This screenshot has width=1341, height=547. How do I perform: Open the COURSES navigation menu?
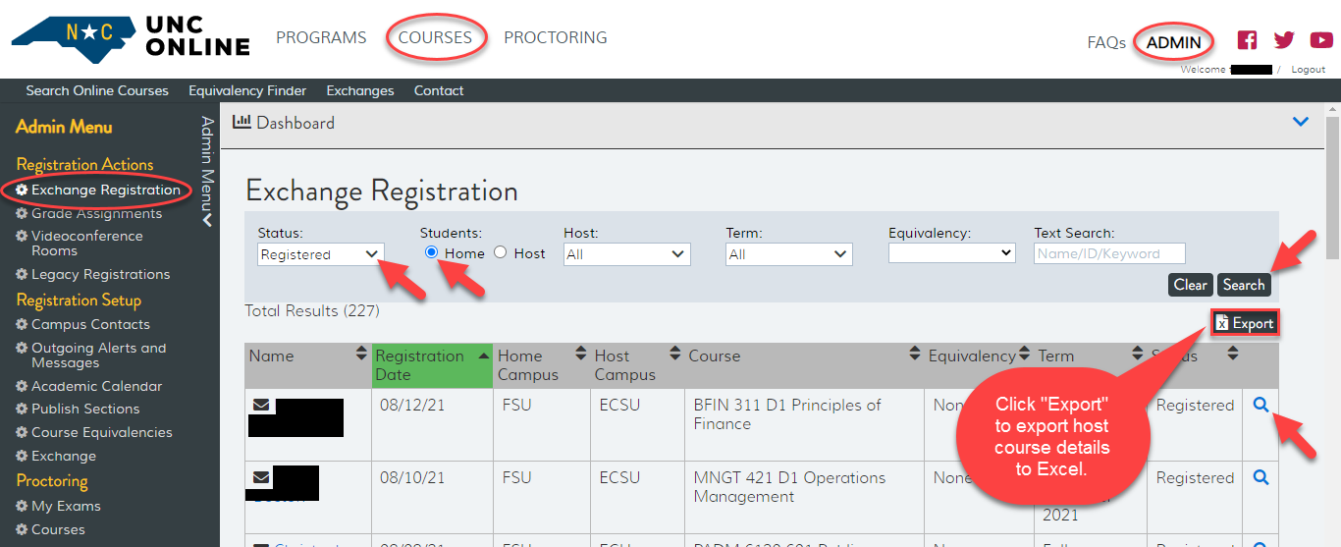[435, 37]
